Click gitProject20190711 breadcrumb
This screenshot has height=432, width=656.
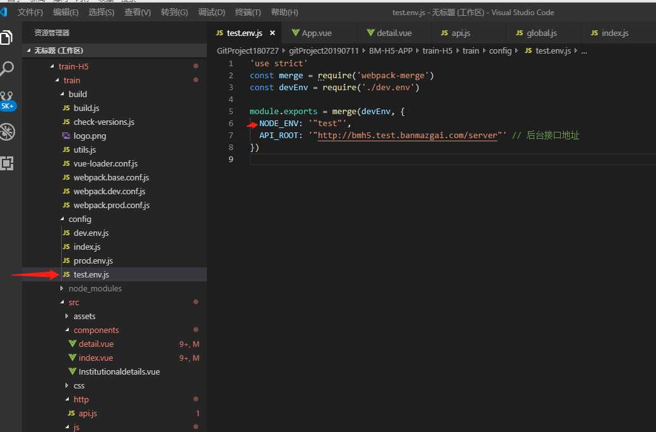(324, 50)
